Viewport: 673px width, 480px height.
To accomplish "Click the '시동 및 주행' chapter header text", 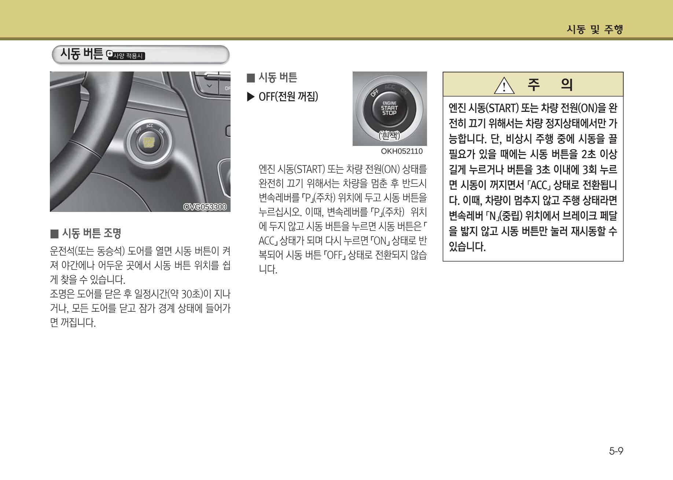I will coord(595,29).
